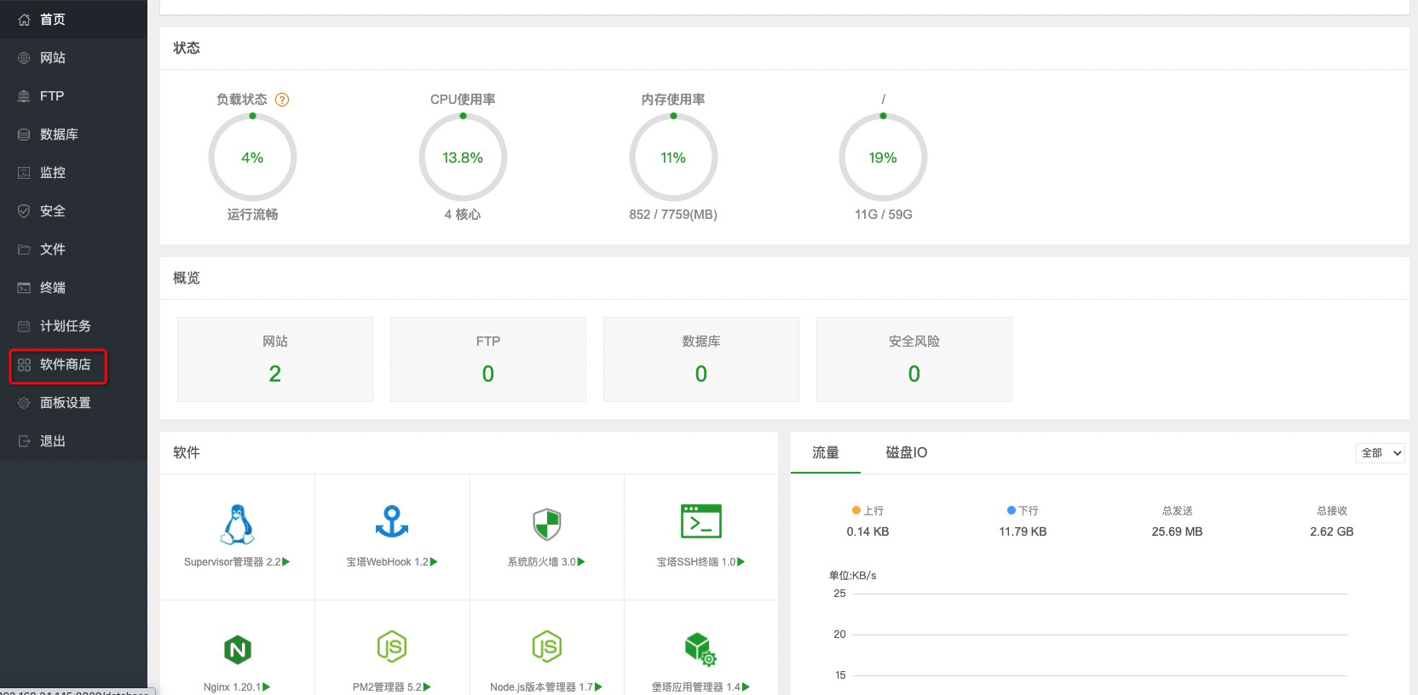Click the folder icon beside 文件

pos(24,250)
